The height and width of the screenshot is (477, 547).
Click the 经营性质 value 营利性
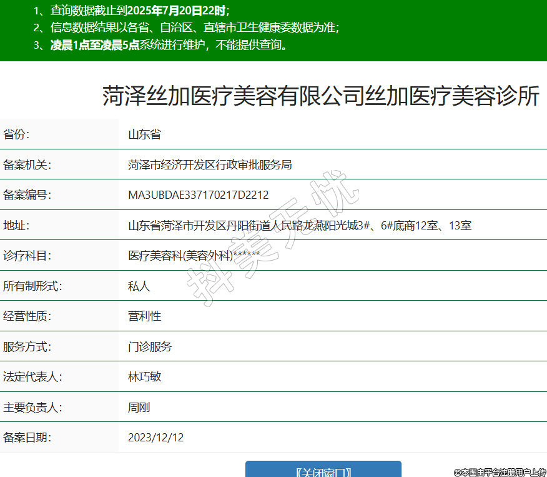click(x=144, y=316)
